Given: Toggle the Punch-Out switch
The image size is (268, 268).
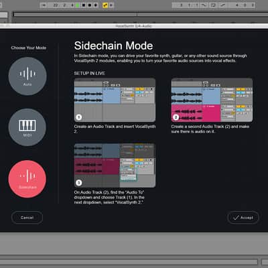Looking at the screenshot, I should click(x=222, y=5).
